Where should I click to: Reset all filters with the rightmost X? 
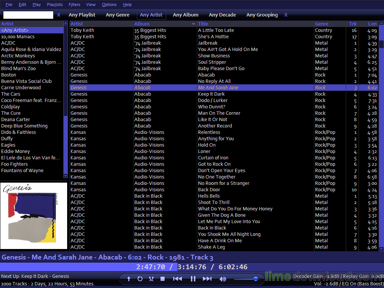286,15
